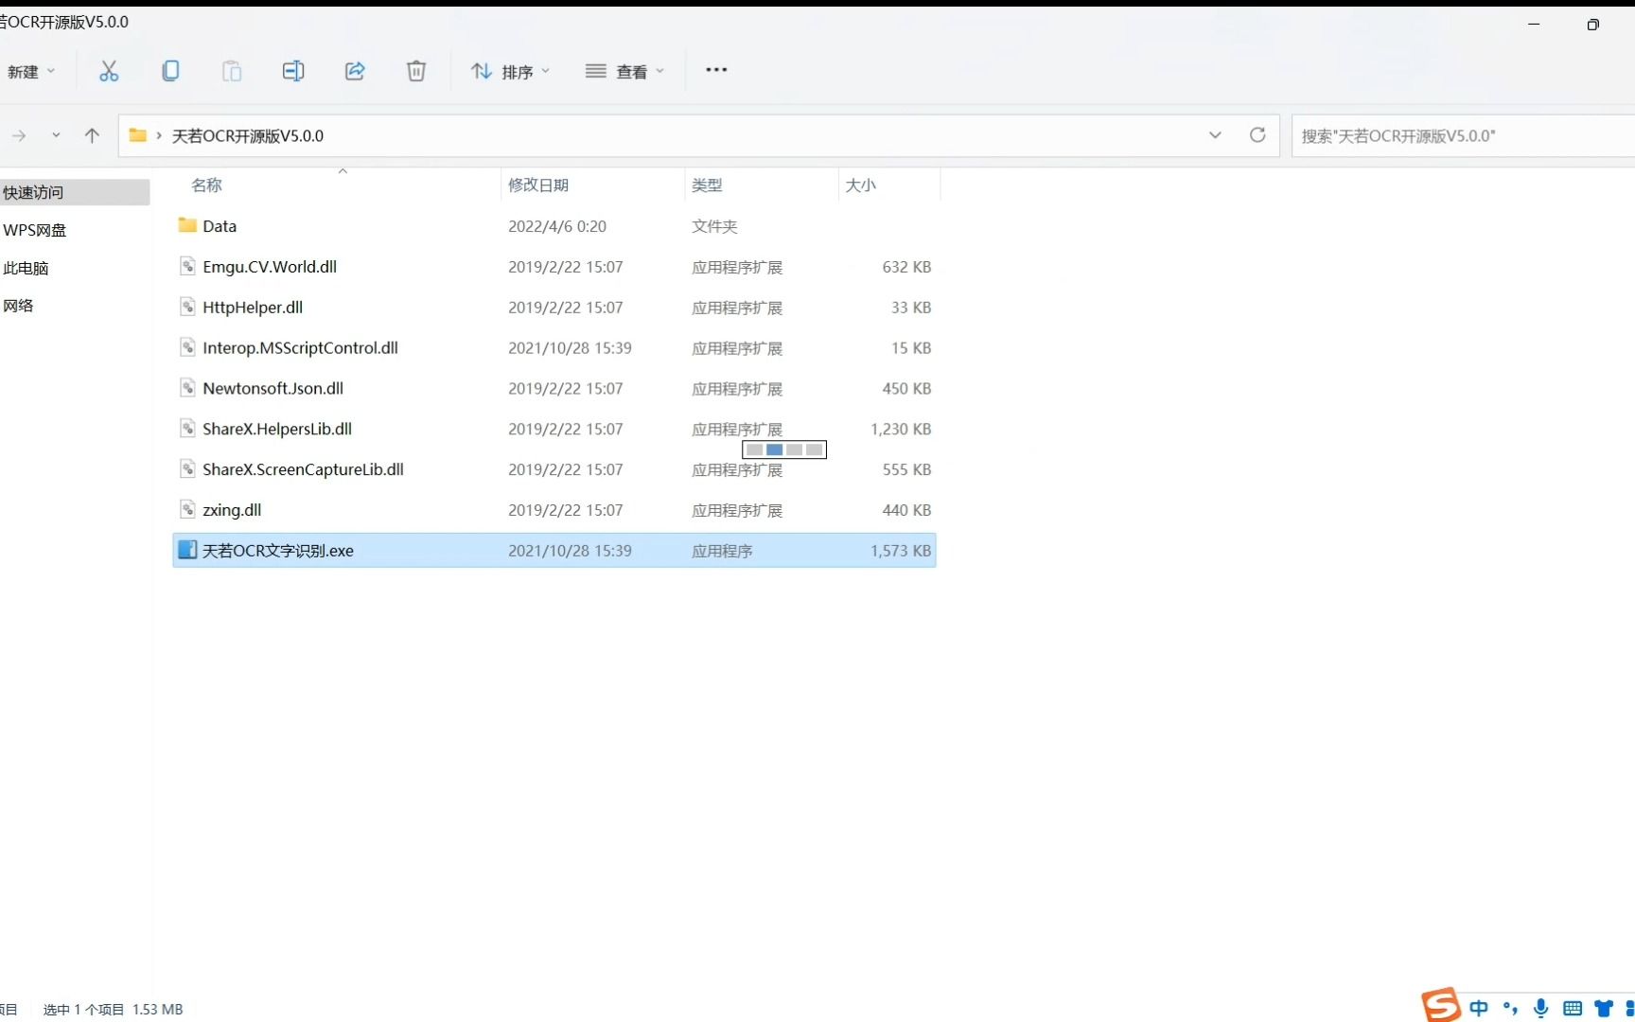Image resolution: width=1635 pixels, height=1022 pixels.
Task: Open the soft keyboard icon in IME bar
Action: pos(1573,1009)
